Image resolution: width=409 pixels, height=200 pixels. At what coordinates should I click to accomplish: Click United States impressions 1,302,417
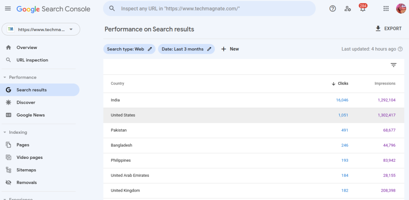(387, 115)
